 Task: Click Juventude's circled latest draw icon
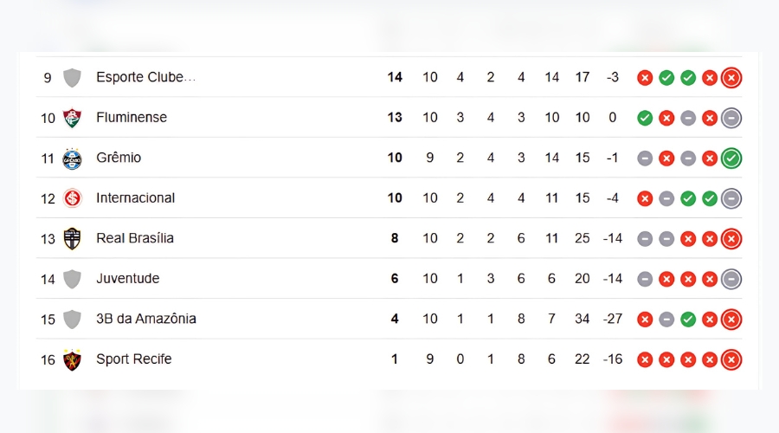(x=731, y=279)
